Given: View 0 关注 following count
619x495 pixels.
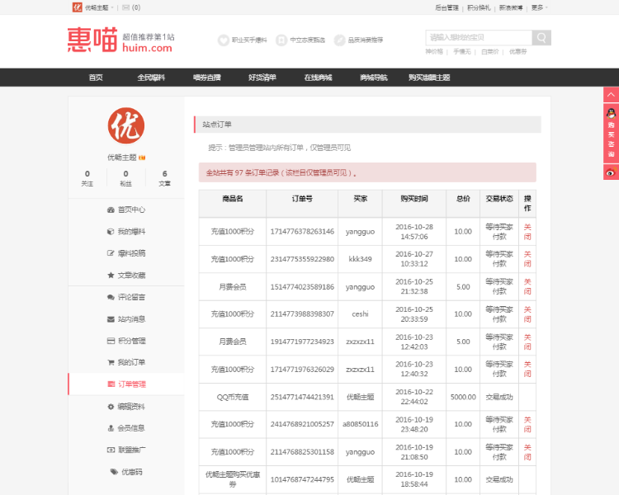Looking at the screenshot, I should (87, 178).
